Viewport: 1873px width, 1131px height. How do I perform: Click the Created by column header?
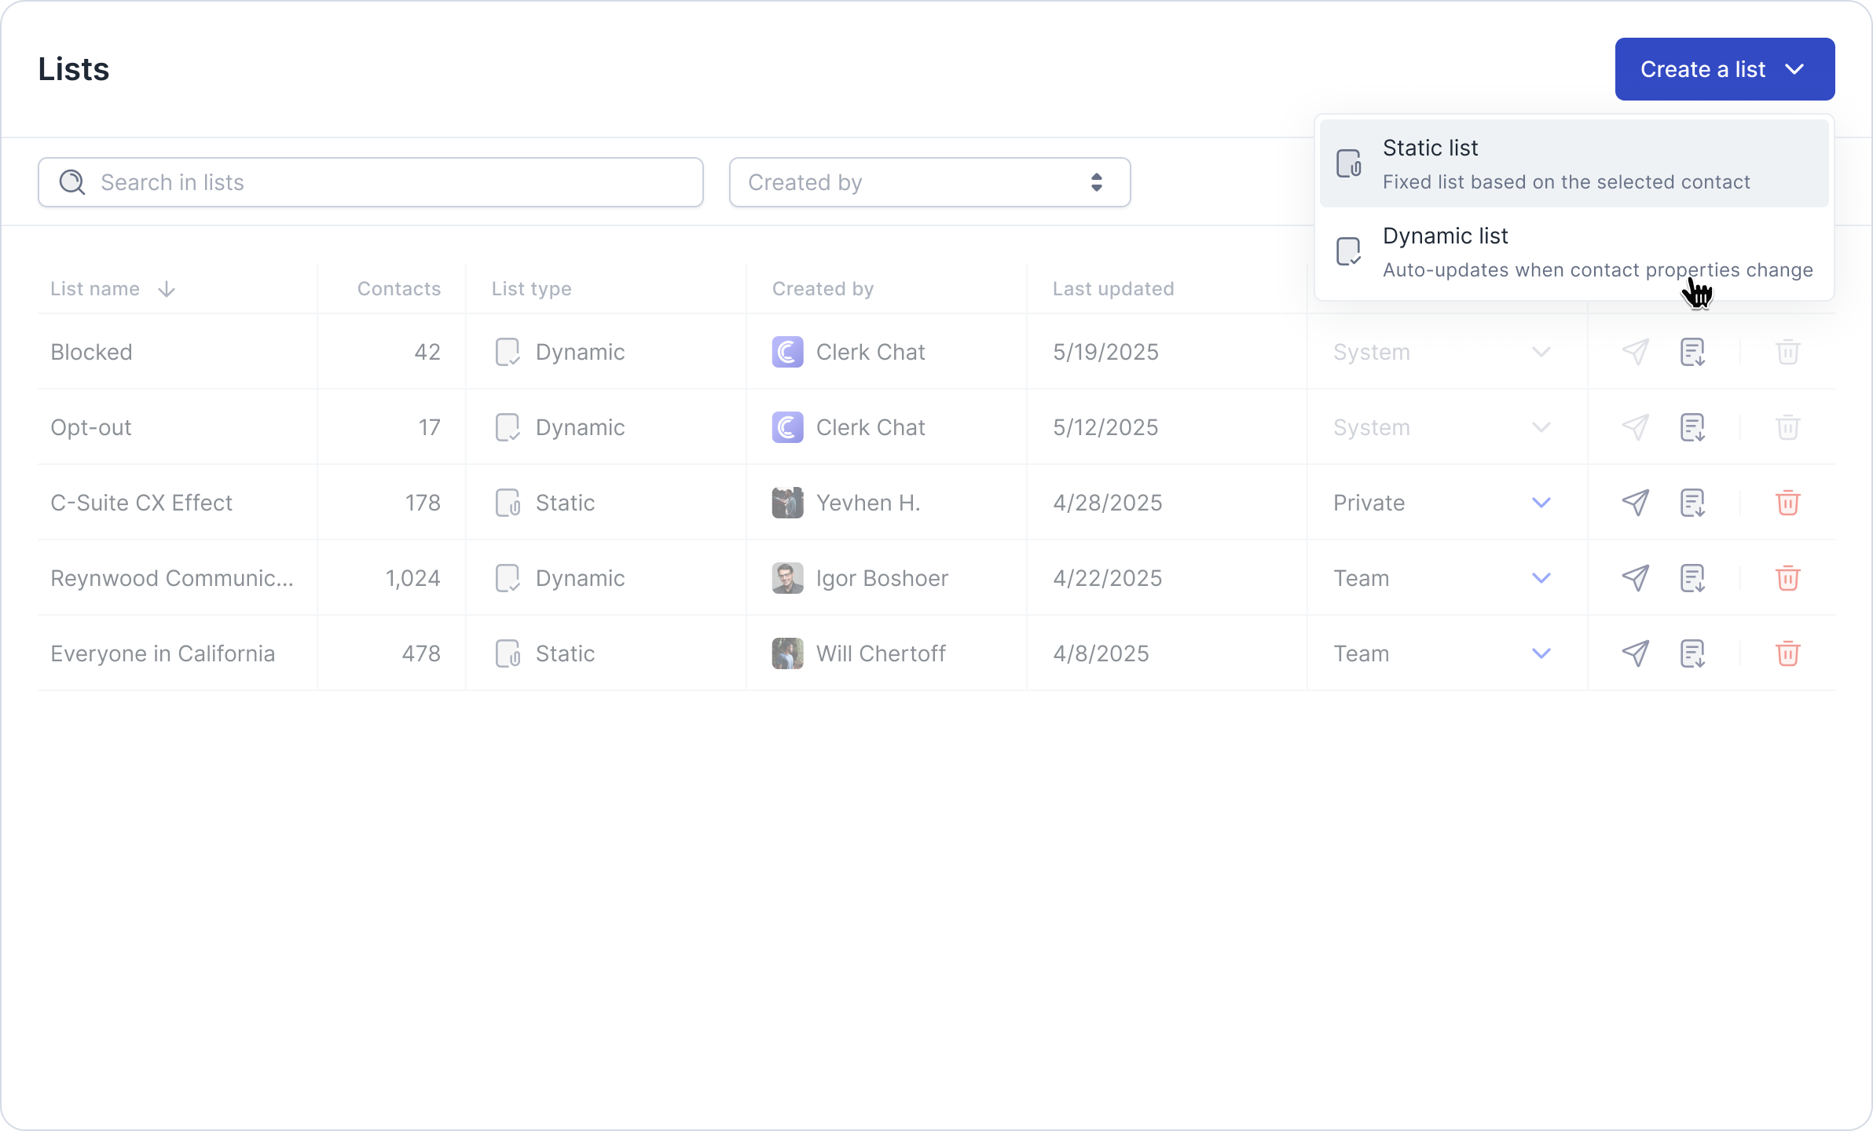[823, 289]
